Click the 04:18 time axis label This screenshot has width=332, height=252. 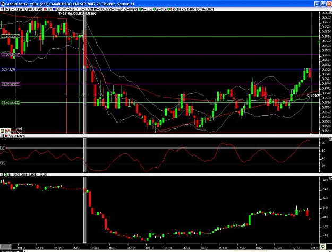[x=22, y=248]
